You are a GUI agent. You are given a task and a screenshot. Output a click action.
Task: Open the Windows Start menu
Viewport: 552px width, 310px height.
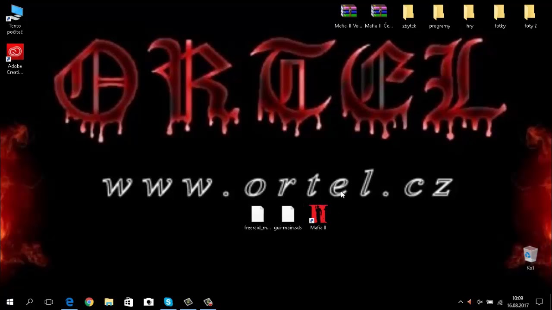coord(10,302)
